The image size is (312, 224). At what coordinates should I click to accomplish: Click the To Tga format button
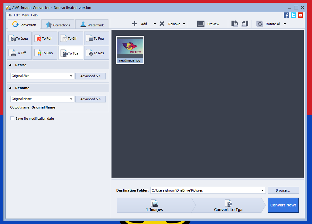(71, 53)
